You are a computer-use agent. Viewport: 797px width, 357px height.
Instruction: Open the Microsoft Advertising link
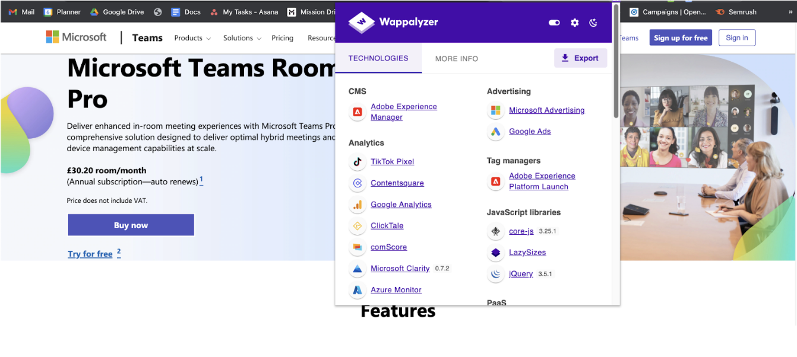546,110
